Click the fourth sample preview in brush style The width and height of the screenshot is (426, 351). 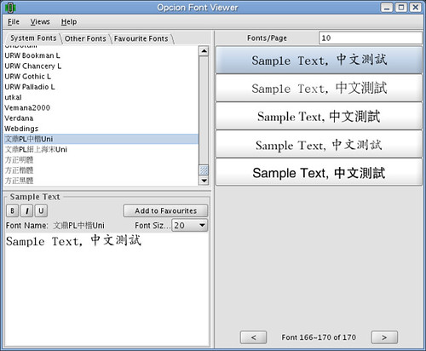coord(319,144)
